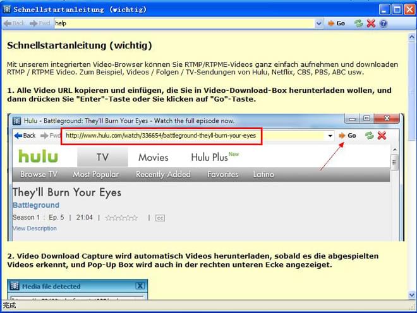Click the green refresh icon in help toolbar

[x=358, y=23]
